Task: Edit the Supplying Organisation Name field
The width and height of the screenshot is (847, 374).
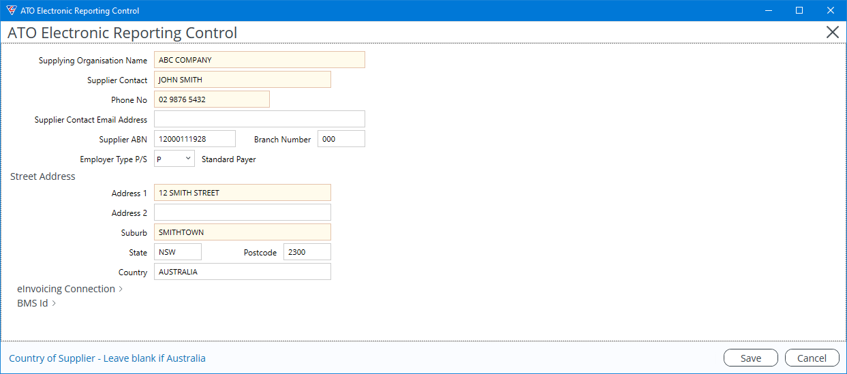Action: pyautogui.click(x=260, y=60)
